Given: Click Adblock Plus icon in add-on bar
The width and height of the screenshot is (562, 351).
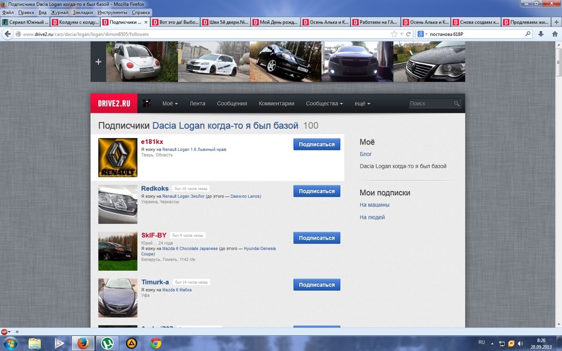Looking at the screenshot, I should pos(4,332).
